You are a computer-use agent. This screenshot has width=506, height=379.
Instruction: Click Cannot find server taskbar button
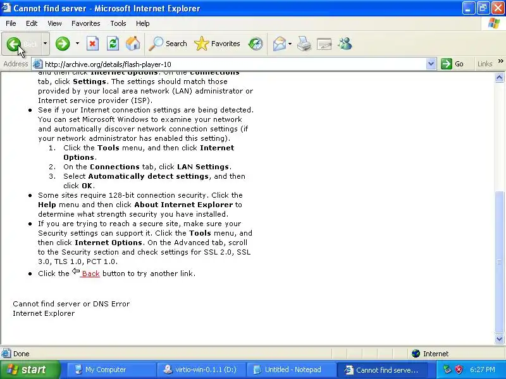383,370
